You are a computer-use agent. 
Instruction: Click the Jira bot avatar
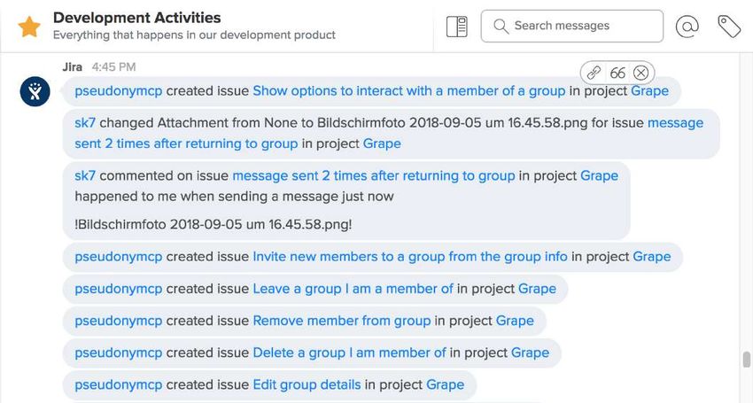[x=35, y=91]
